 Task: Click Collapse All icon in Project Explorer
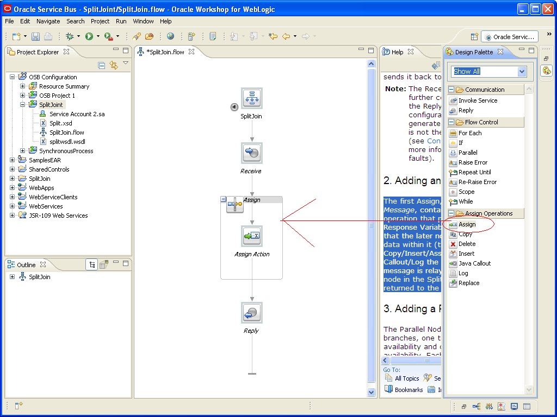[x=102, y=65]
